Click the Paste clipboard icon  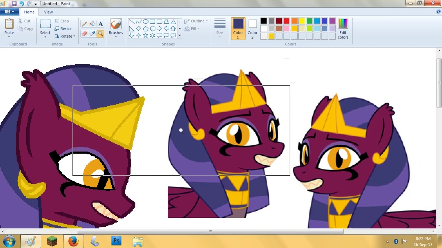pos(9,24)
